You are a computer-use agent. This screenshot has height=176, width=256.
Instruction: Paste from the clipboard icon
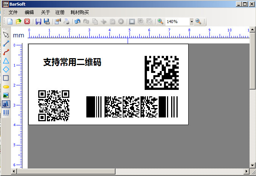[112, 22]
